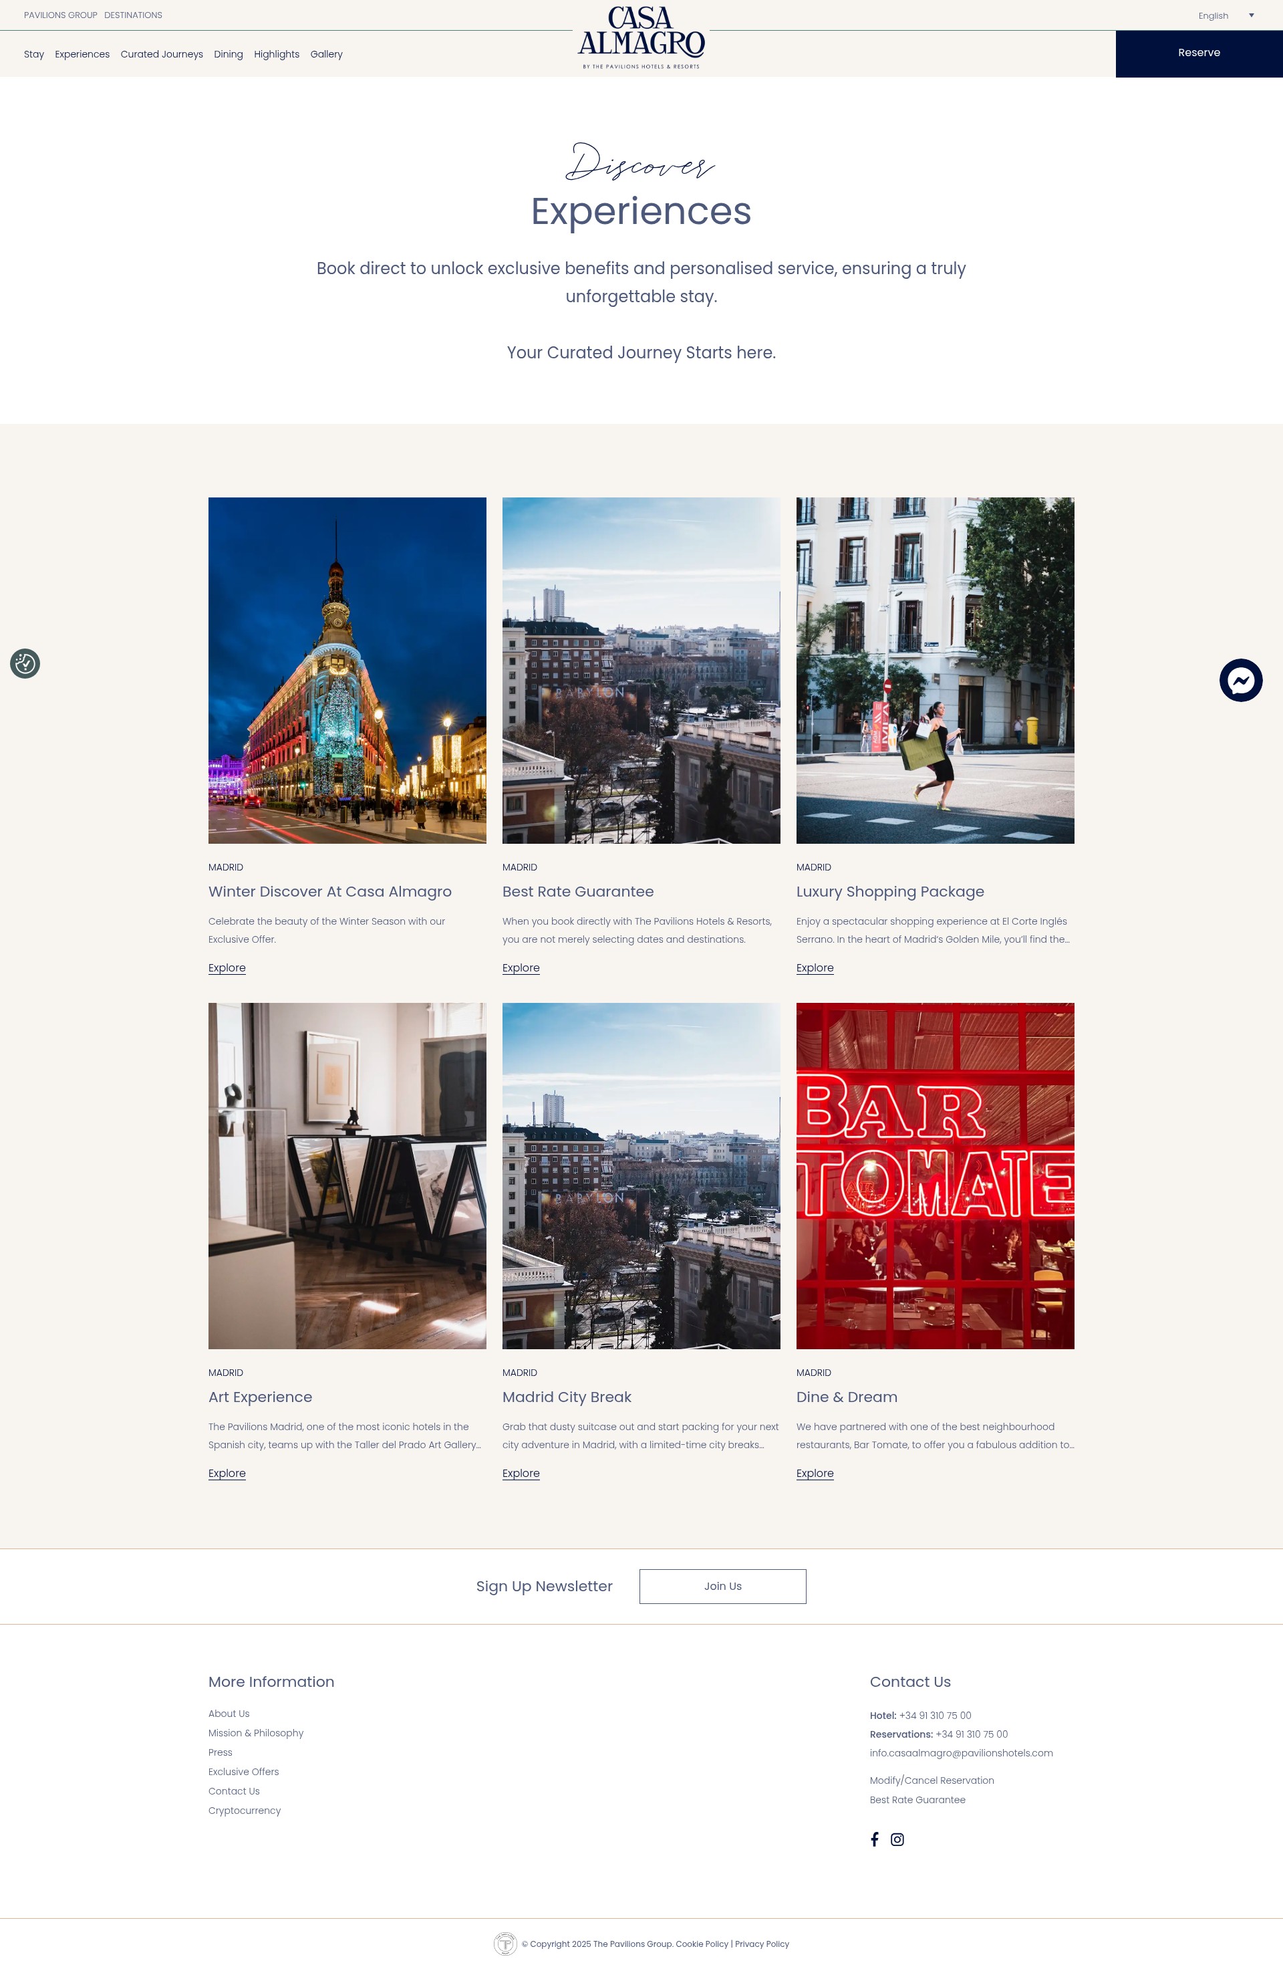Visit the Facebook page icon
This screenshot has width=1283, height=1969.
(874, 1839)
